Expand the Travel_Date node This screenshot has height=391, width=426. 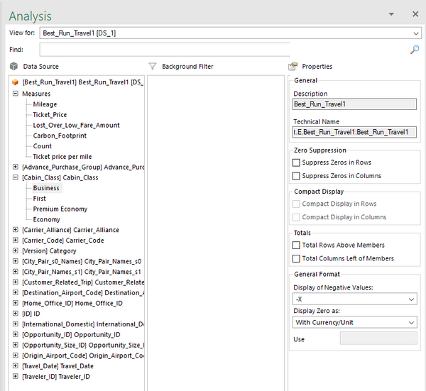[16, 366]
